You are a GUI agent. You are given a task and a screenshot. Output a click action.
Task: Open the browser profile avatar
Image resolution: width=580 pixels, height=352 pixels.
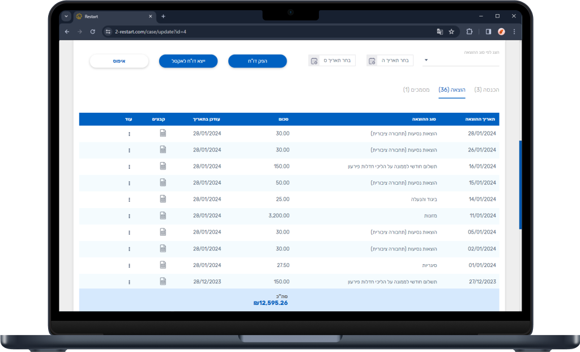click(501, 32)
